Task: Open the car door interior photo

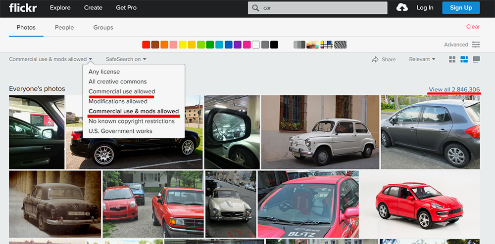Action: [x=37, y=132]
